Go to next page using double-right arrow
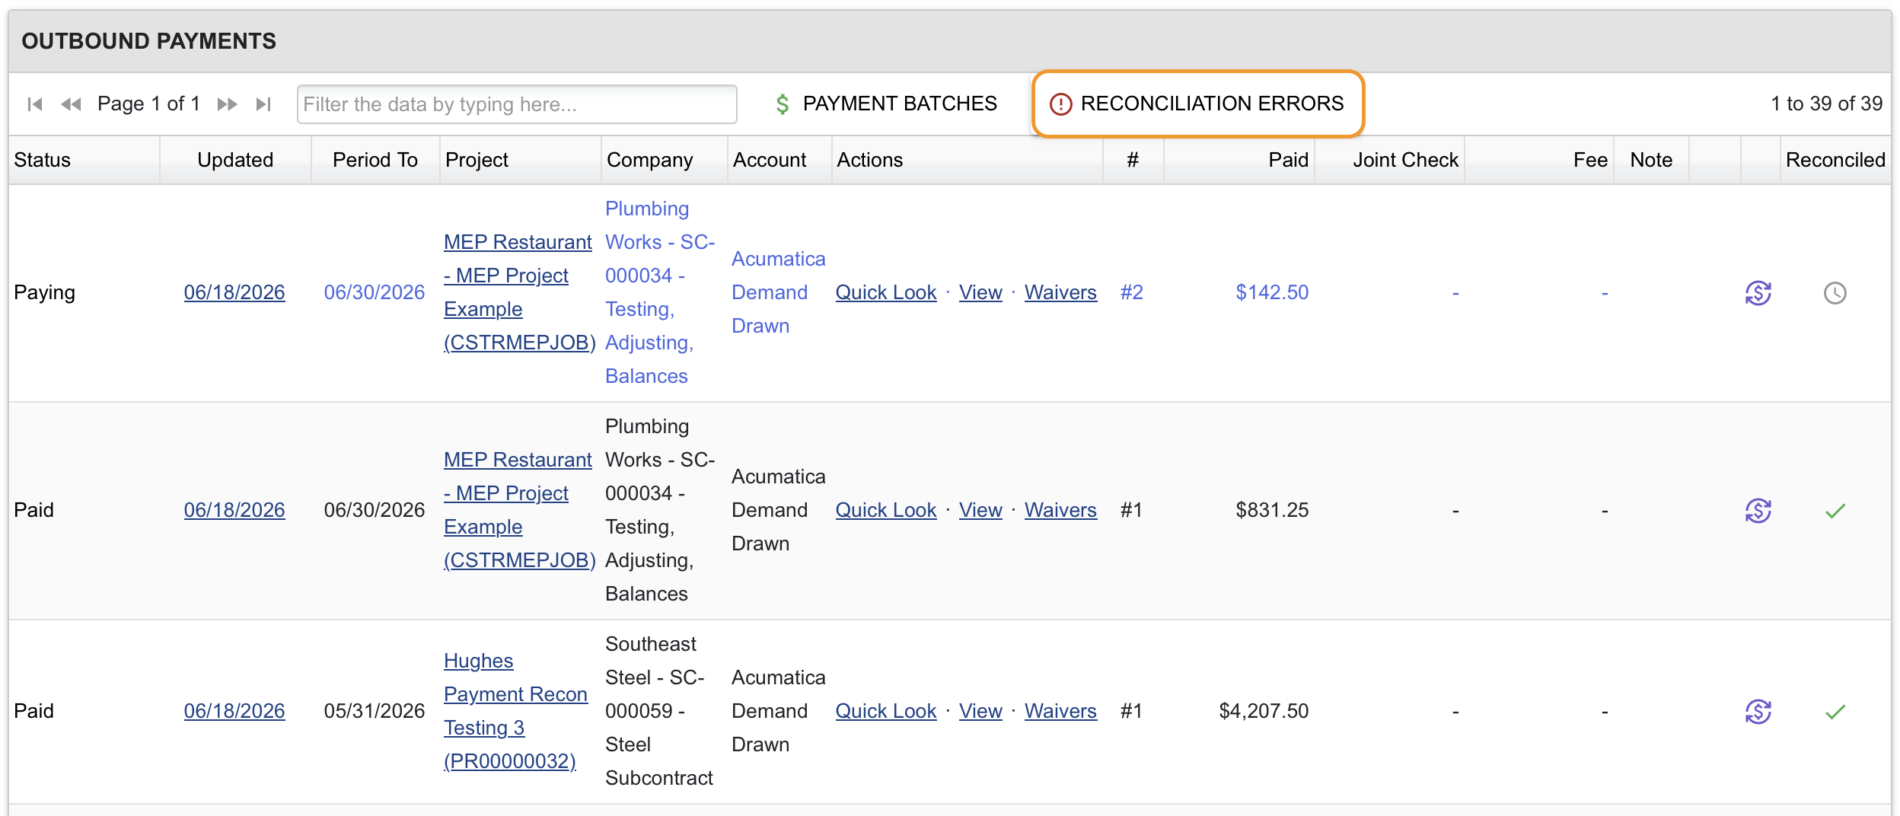 tap(227, 104)
